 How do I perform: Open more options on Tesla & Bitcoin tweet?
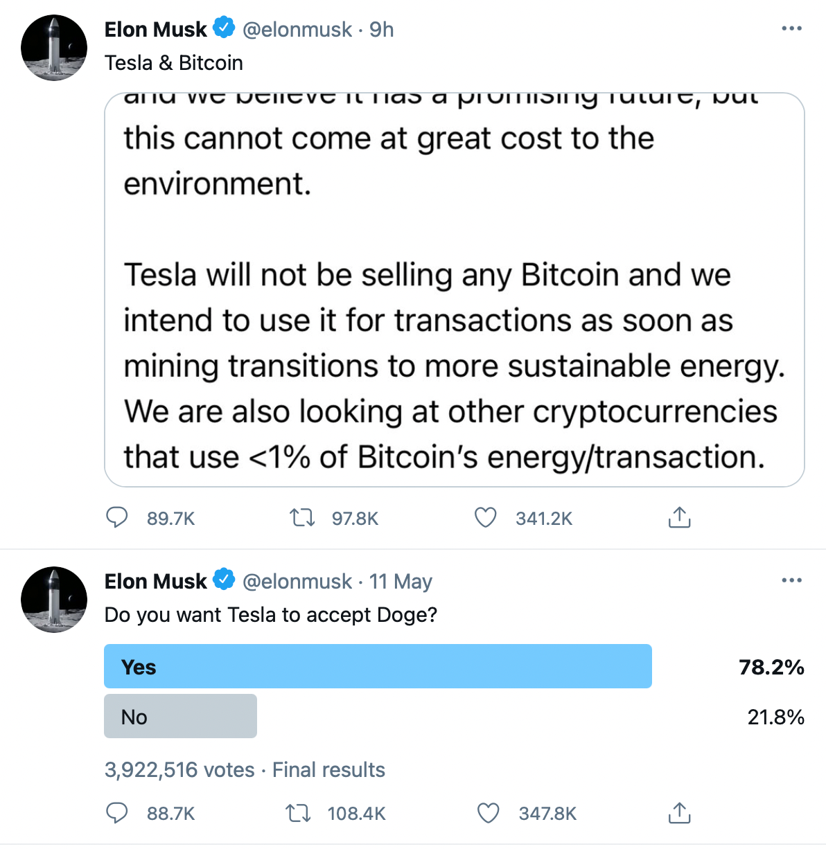click(x=791, y=28)
